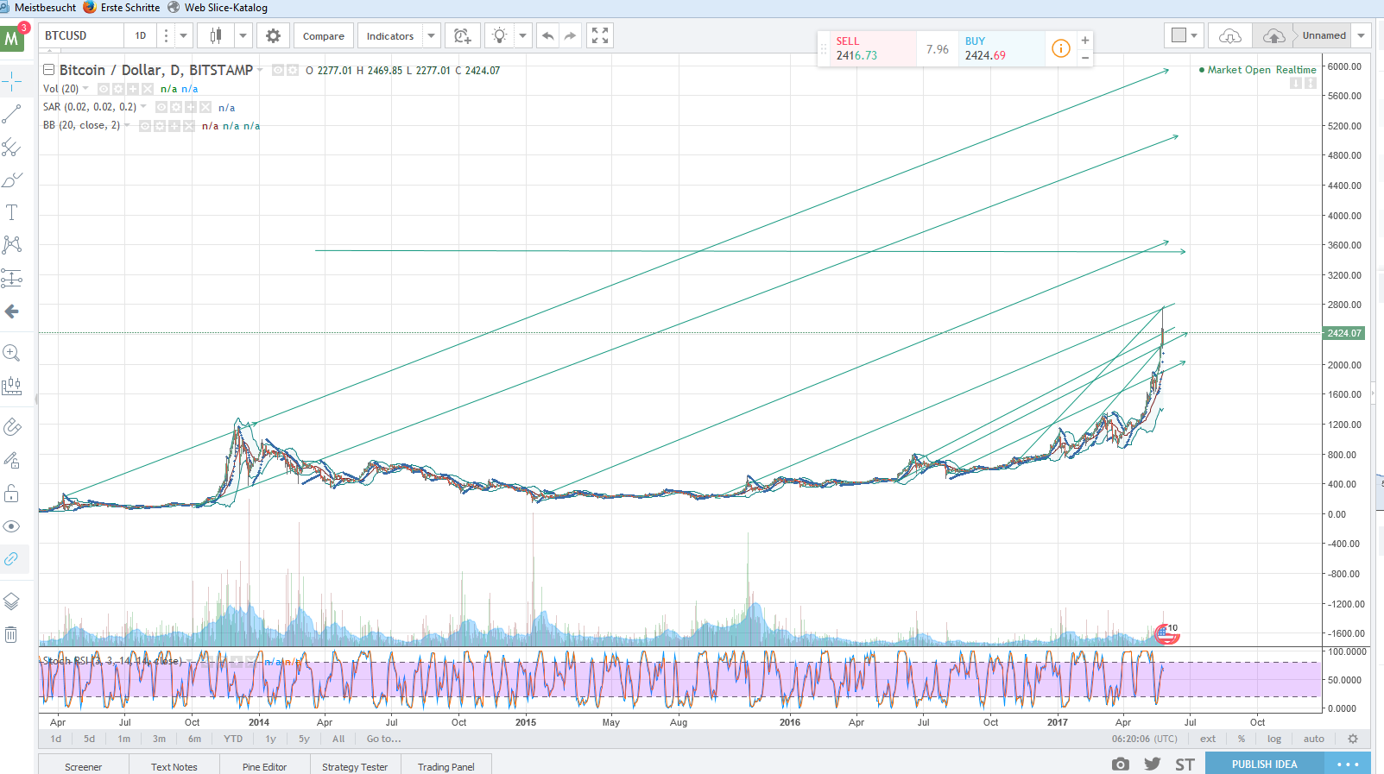
Task: Click the add alert clock icon
Action: click(463, 36)
